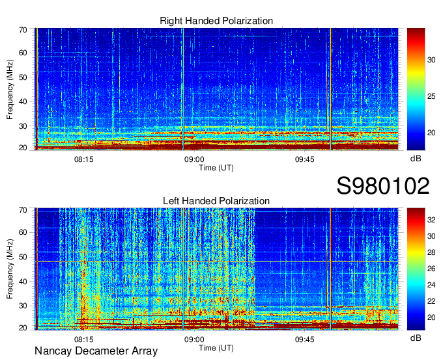Screen dimensions: 443x359
Task: Click the 70 MHz tick on bottom plot
Action: tap(23, 210)
